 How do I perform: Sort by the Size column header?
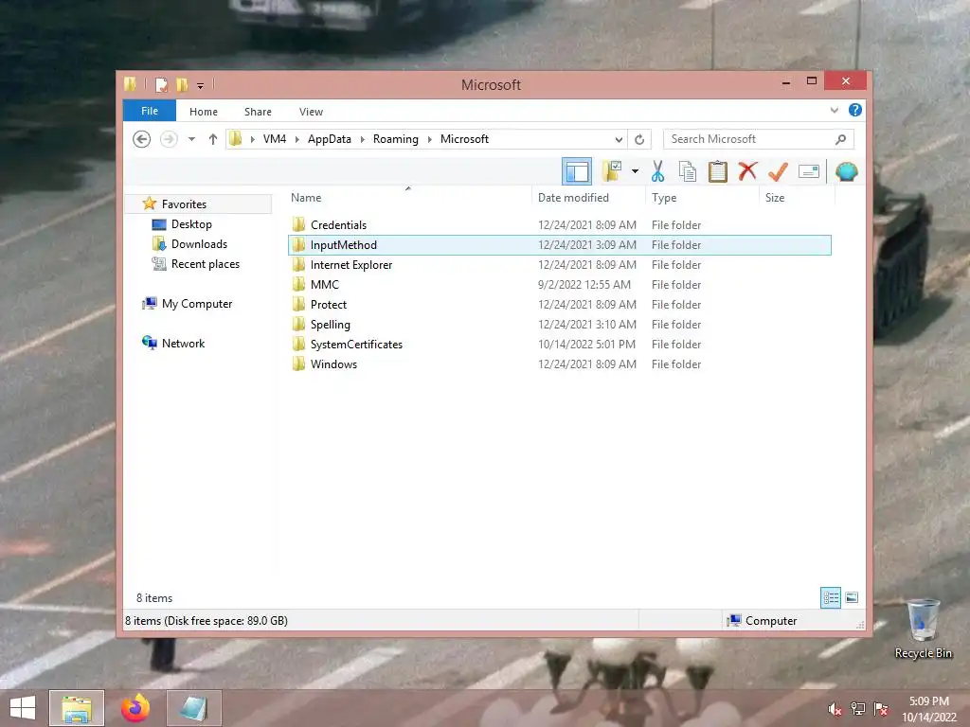point(797,198)
